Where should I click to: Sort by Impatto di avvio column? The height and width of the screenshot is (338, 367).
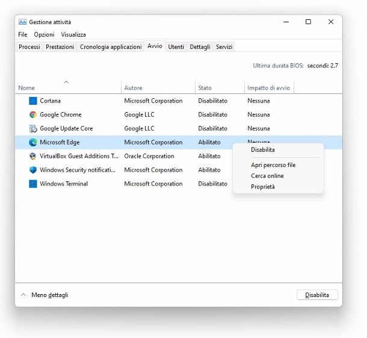(268, 88)
